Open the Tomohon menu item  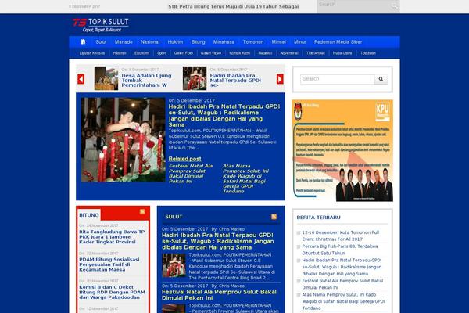pyautogui.click(x=253, y=42)
